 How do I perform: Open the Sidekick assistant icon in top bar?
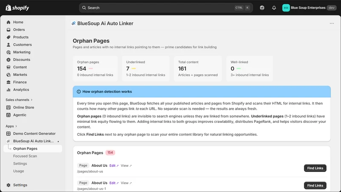coord(262,8)
